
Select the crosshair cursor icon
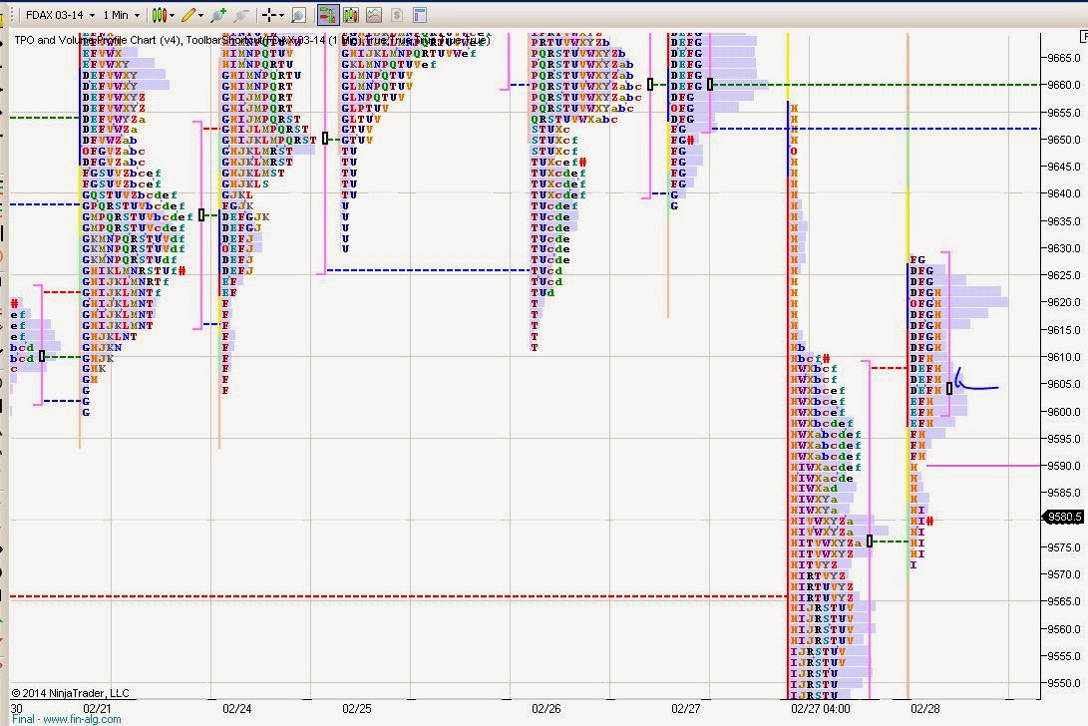pyautogui.click(x=269, y=15)
